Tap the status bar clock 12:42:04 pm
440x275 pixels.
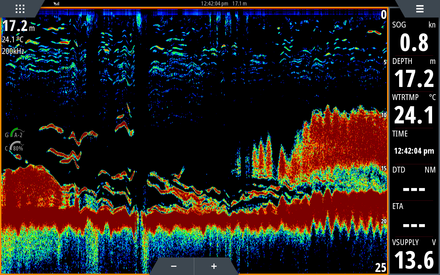click(x=214, y=4)
